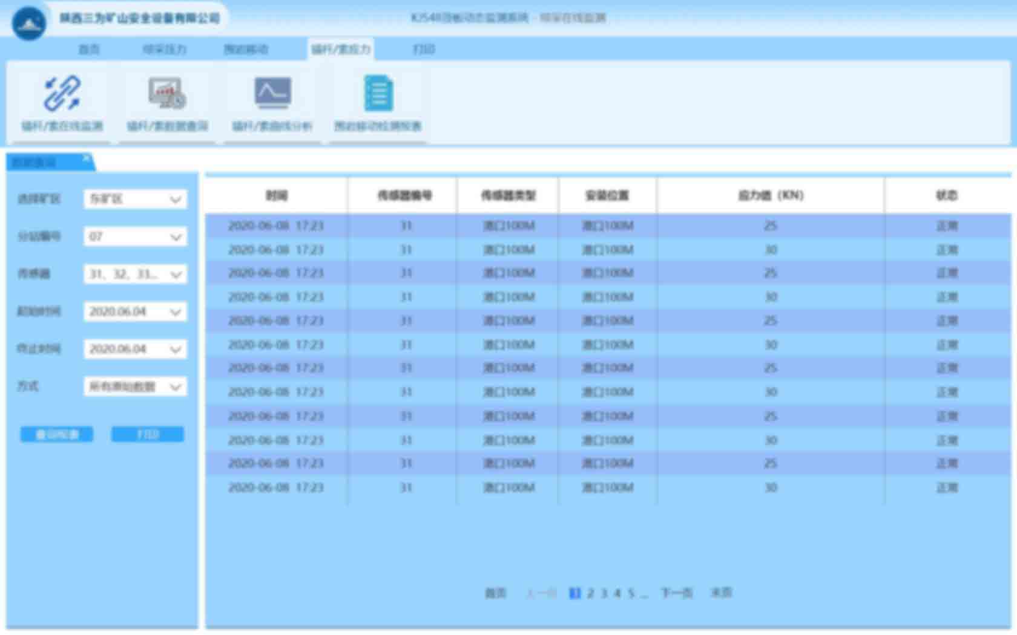Open the 打印 menu tab

tap(424, 49)
